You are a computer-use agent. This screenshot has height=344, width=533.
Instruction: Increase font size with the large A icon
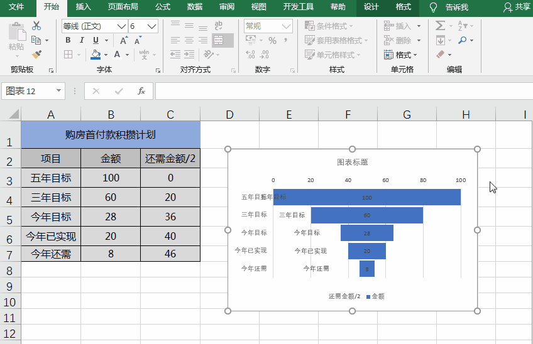point(124,40)
